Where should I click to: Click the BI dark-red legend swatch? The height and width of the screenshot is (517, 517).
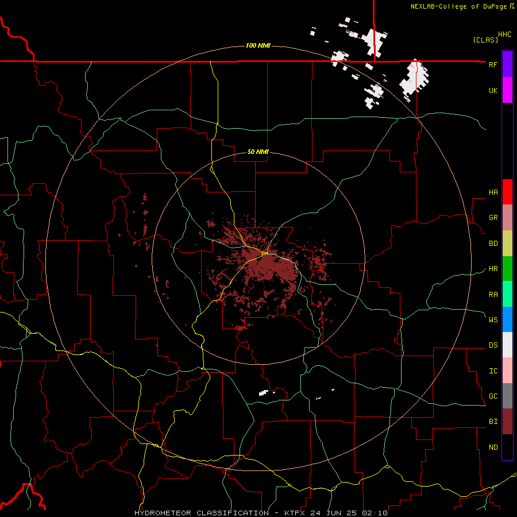tap(507, 422)
